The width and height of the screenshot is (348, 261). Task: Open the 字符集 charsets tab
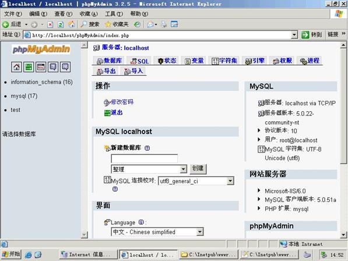[x=224, y=61]
